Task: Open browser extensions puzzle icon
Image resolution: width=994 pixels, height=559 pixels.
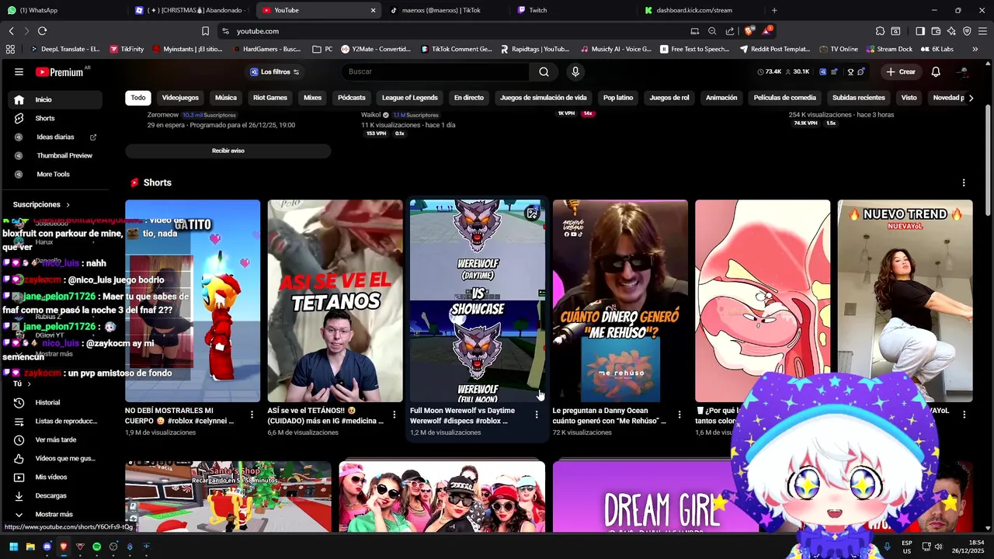Action: pos(880,31)
